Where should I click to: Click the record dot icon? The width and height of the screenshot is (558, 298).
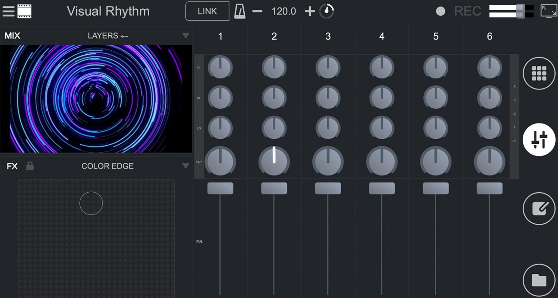pyautogui.click(x=441, y=12)
